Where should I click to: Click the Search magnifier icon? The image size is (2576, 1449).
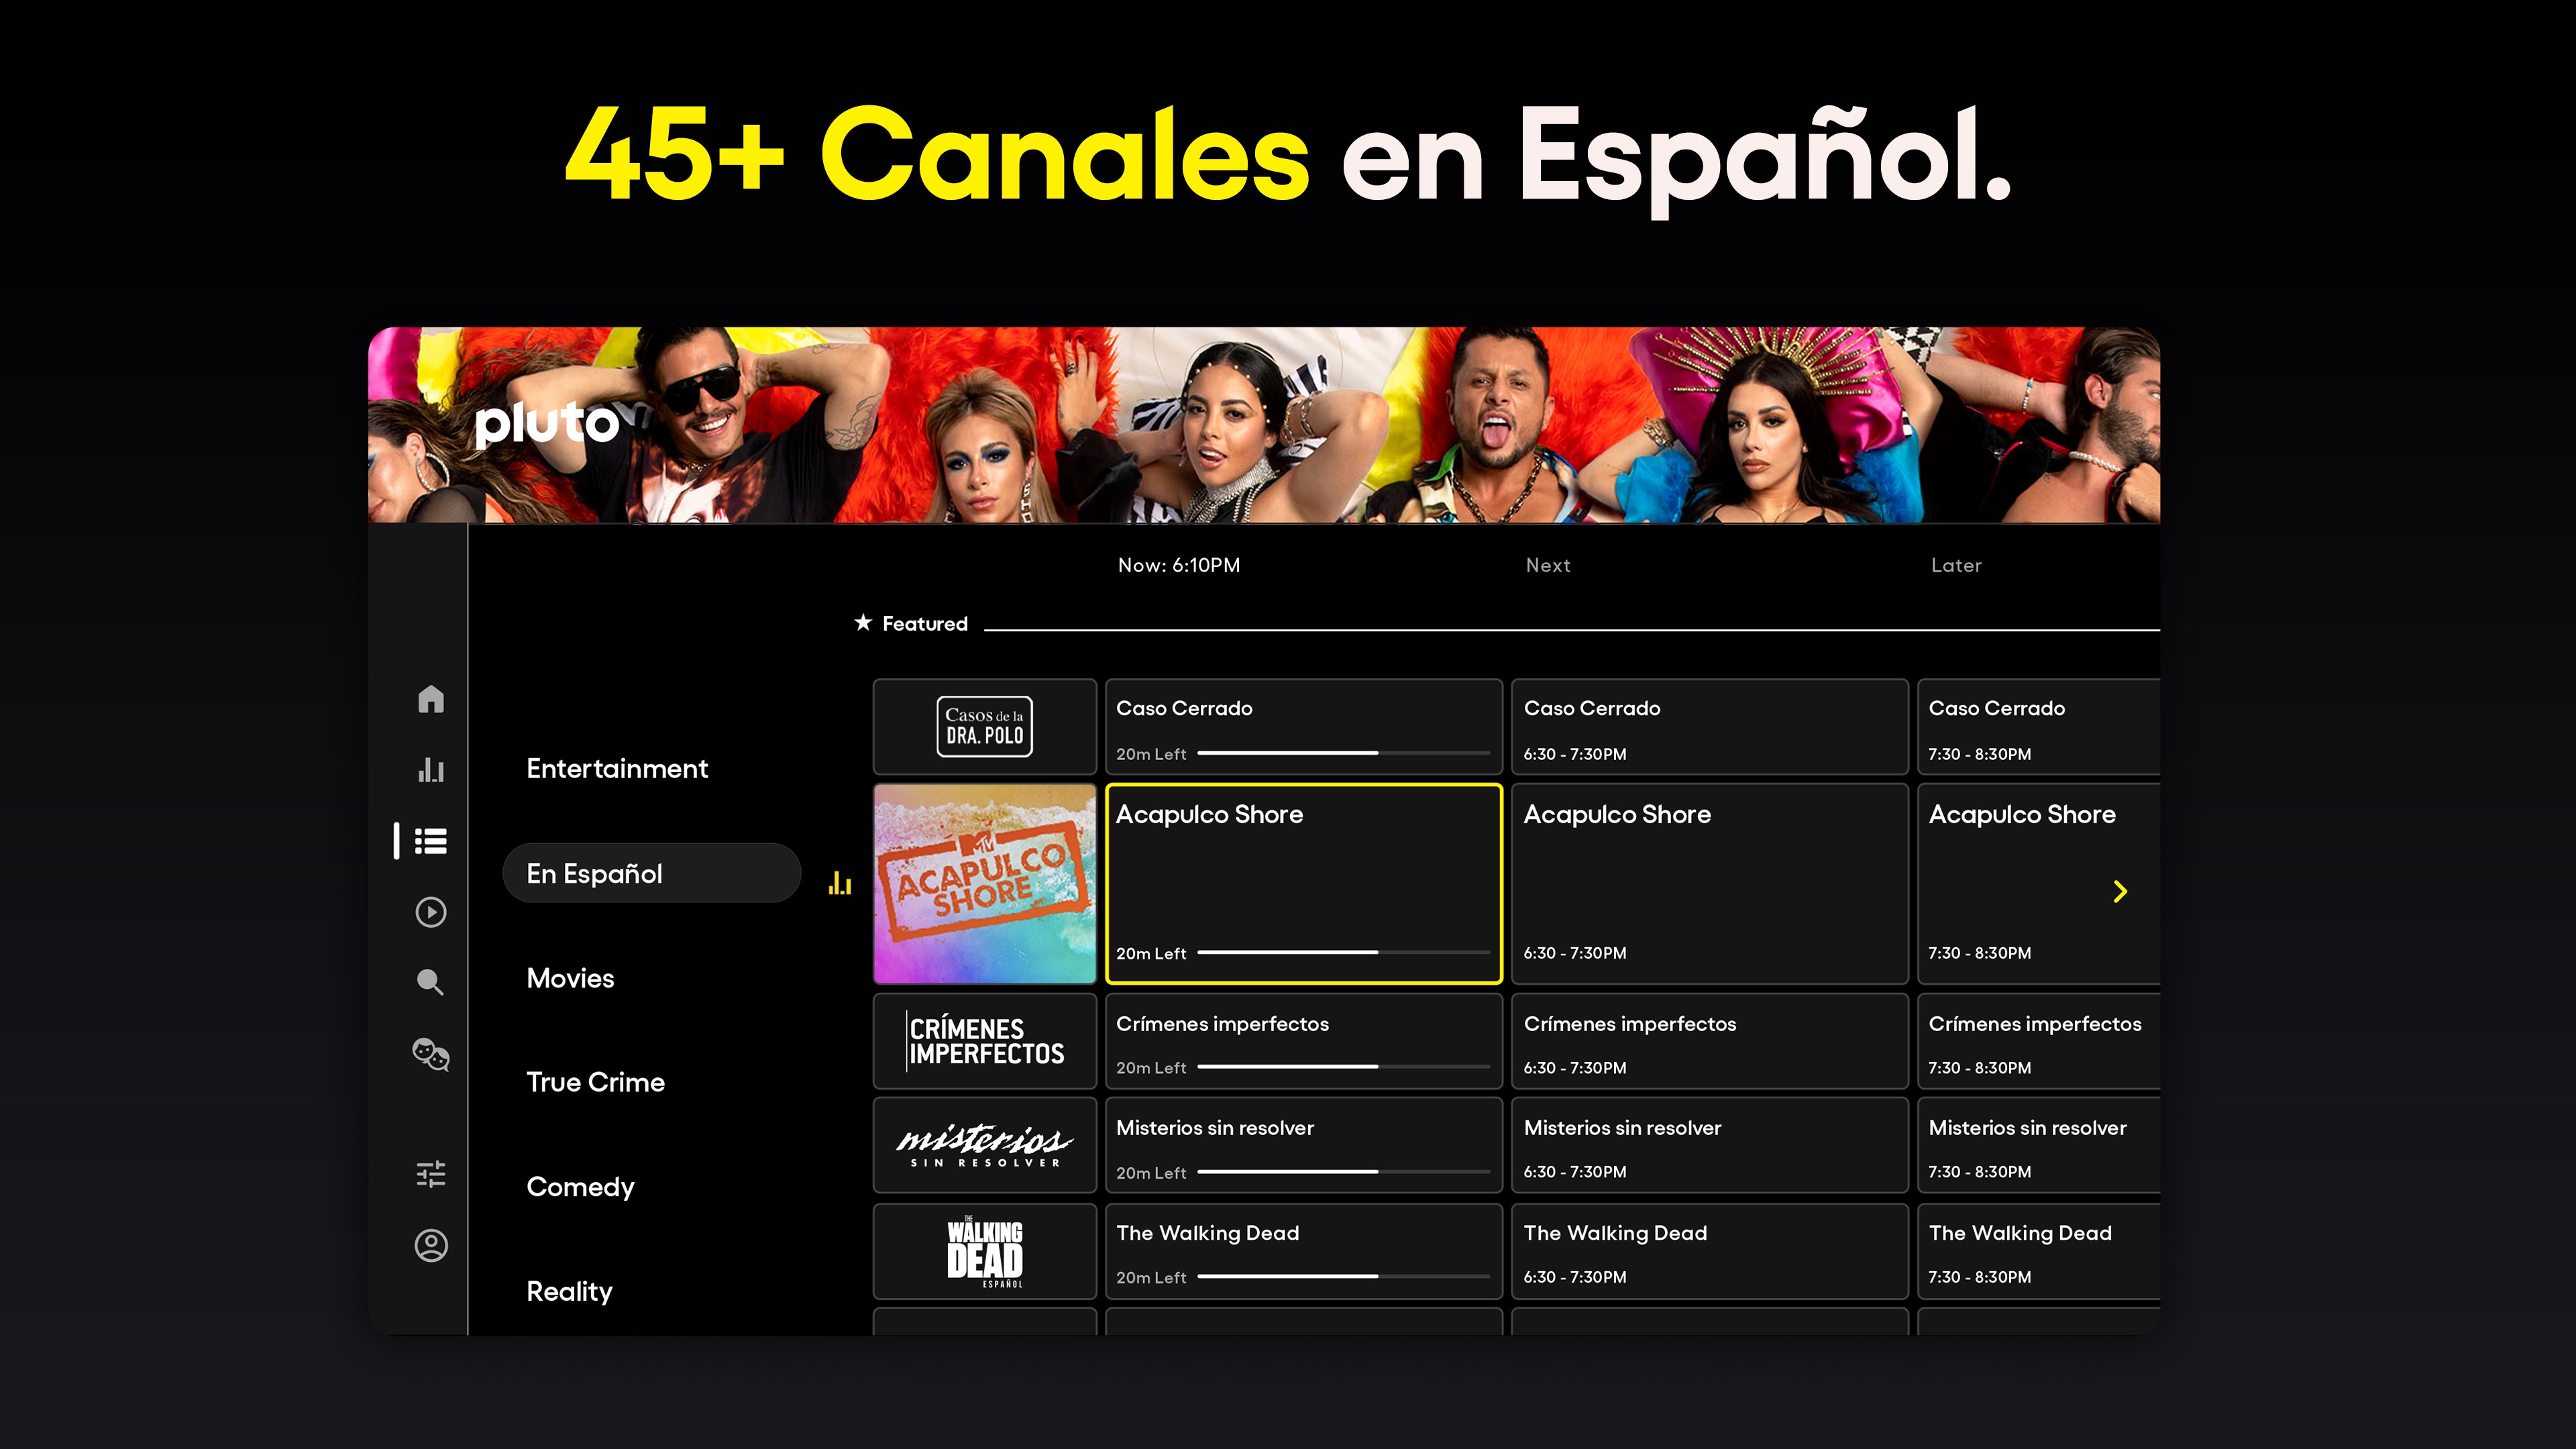(x=430, y=982)
